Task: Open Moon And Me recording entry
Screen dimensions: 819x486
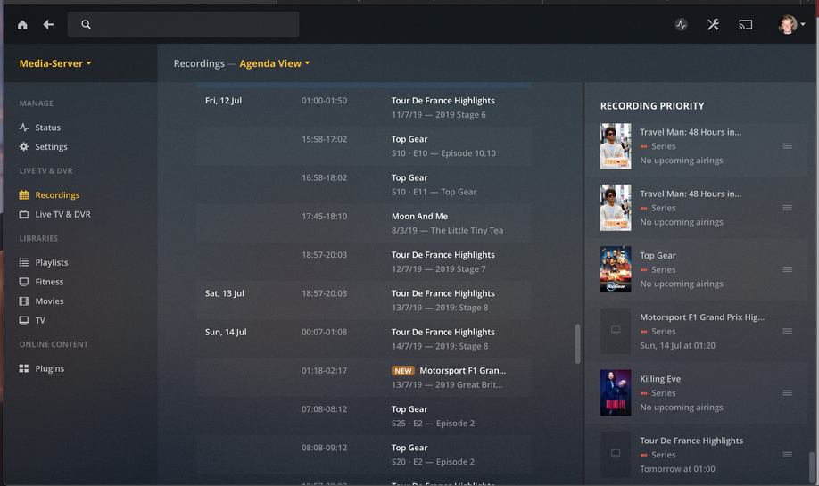Action: pyautogui.click(x=364, y=224)
